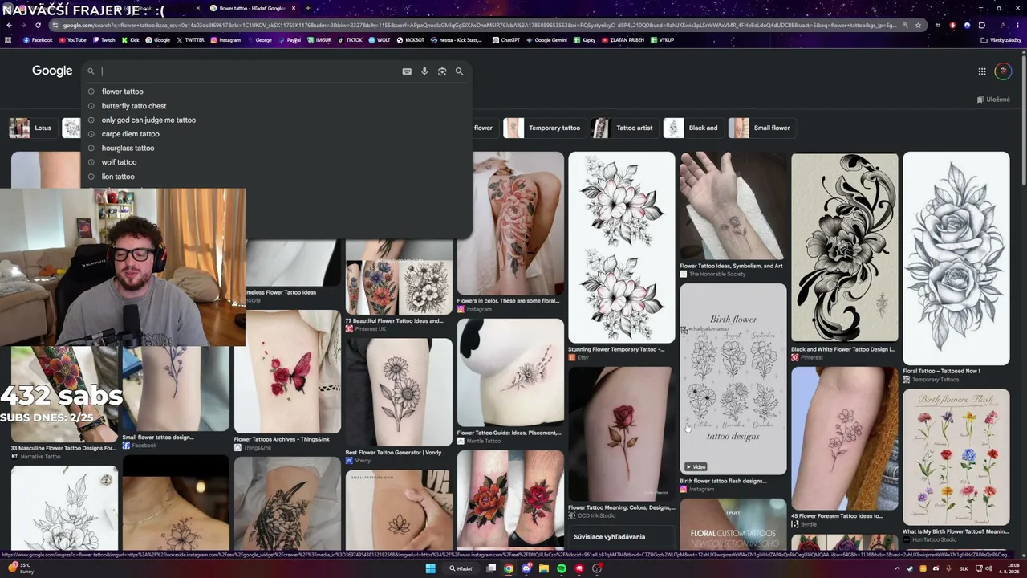
Task: Select the Black and filter chip
Action: pos(692,128)
